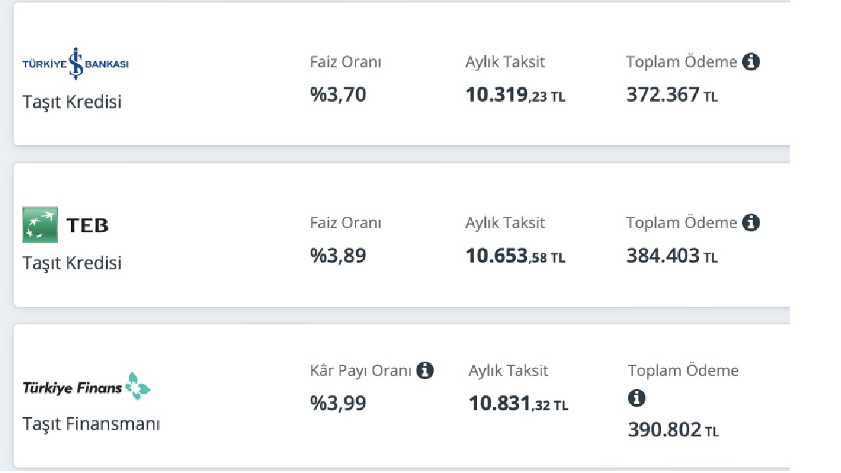Click Faiz Oranı label in TEB card
841x473 pixels.
pyautogui.click(x=346, y=223)
